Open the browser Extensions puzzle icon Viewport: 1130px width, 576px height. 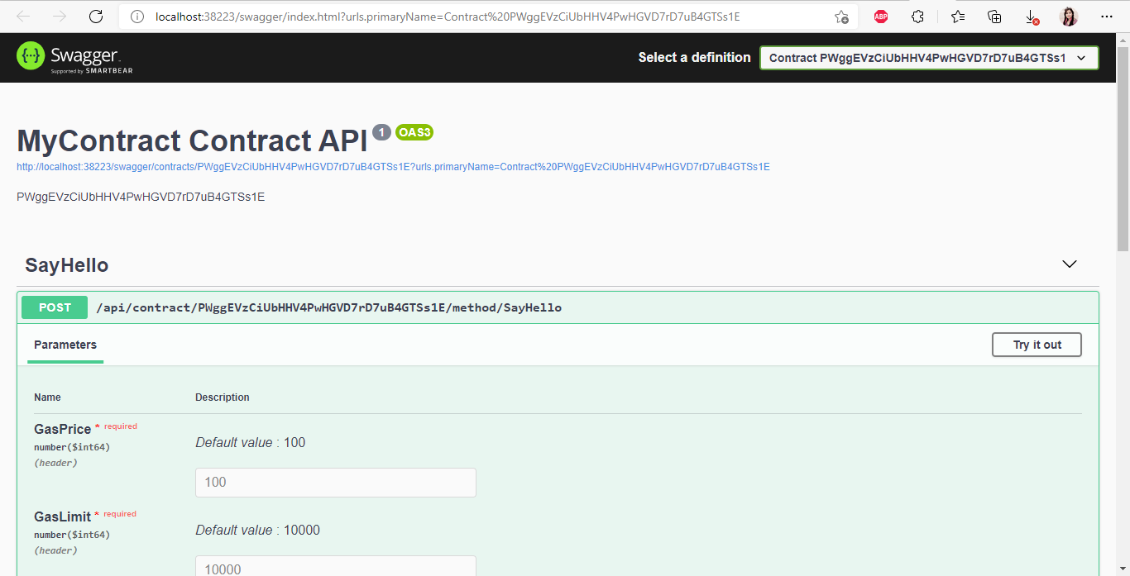pyautogui.click(x=918, y=16)
